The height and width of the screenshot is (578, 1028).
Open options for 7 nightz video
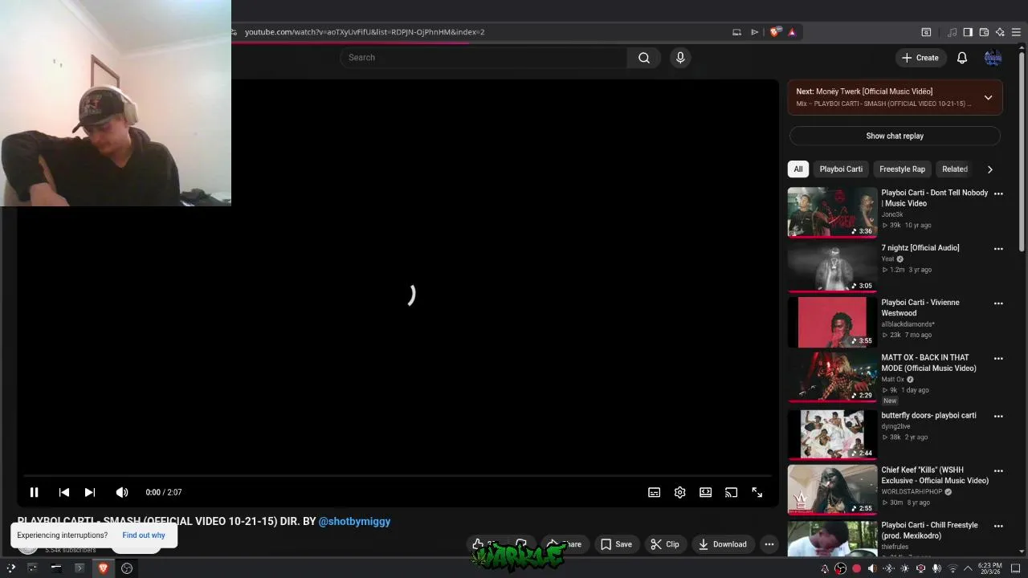(x=998, y=249)
